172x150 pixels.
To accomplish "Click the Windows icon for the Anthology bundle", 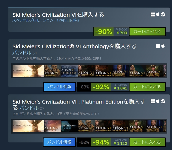I will [x=158, y=46].
